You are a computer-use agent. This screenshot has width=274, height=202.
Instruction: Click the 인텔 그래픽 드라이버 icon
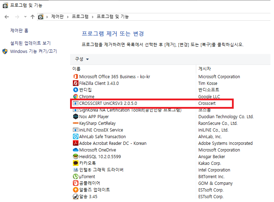75,170
